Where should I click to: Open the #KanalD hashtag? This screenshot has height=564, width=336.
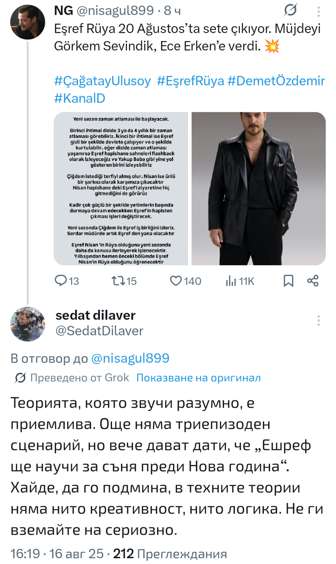point(80,98)
